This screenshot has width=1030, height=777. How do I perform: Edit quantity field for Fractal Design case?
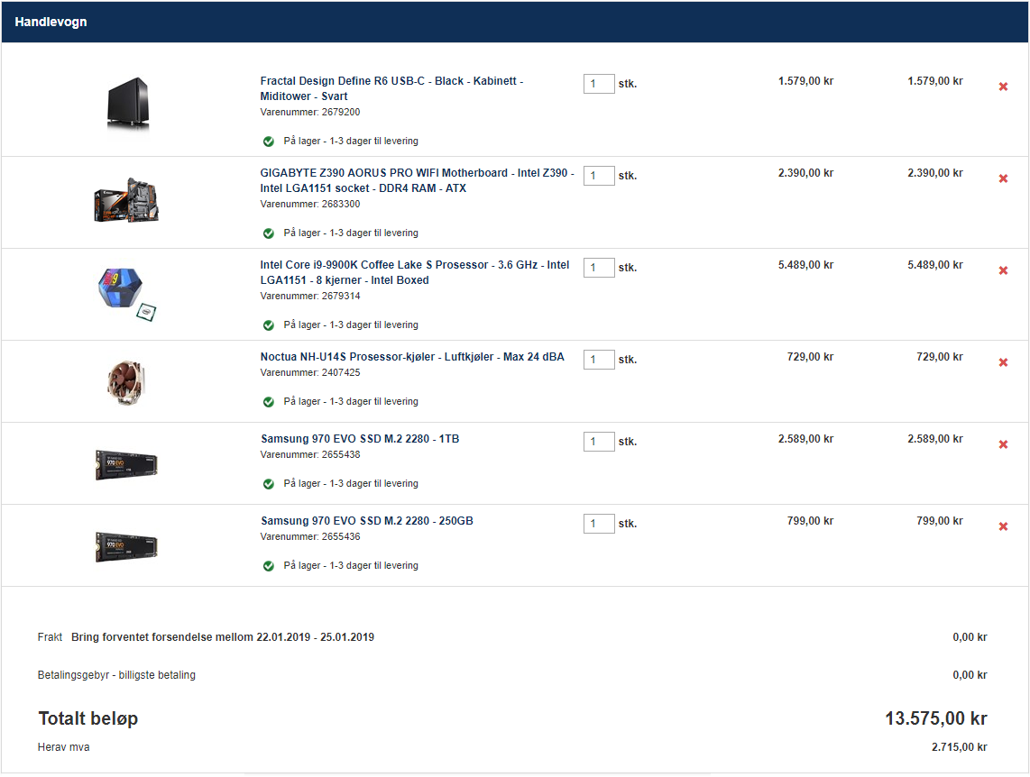click(599, 83)
